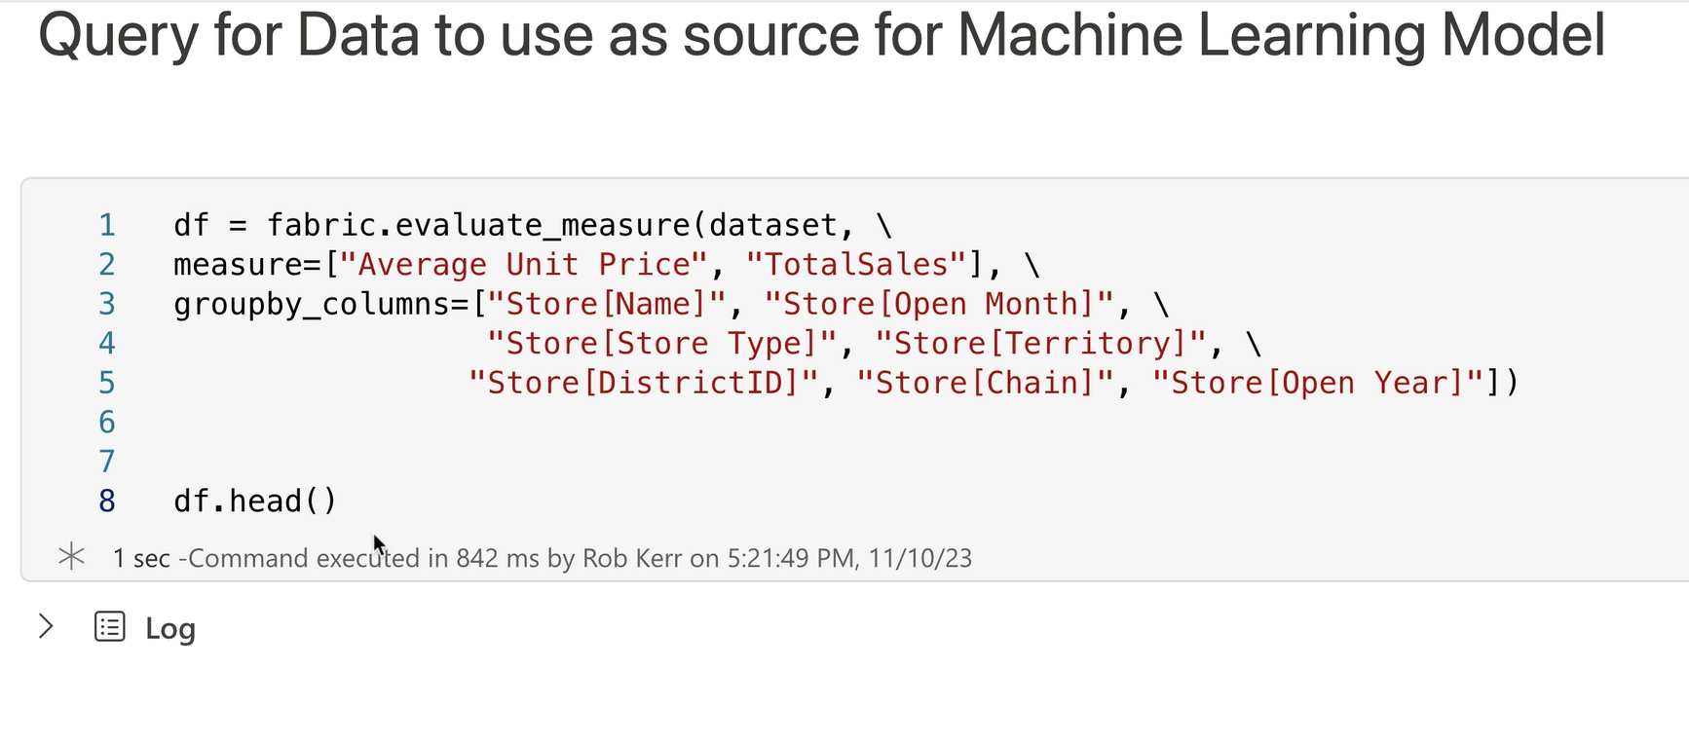Screen dimensions: 1689x744
Task: Click line number 5 in the code gutter
Action: tap(107, 383)
